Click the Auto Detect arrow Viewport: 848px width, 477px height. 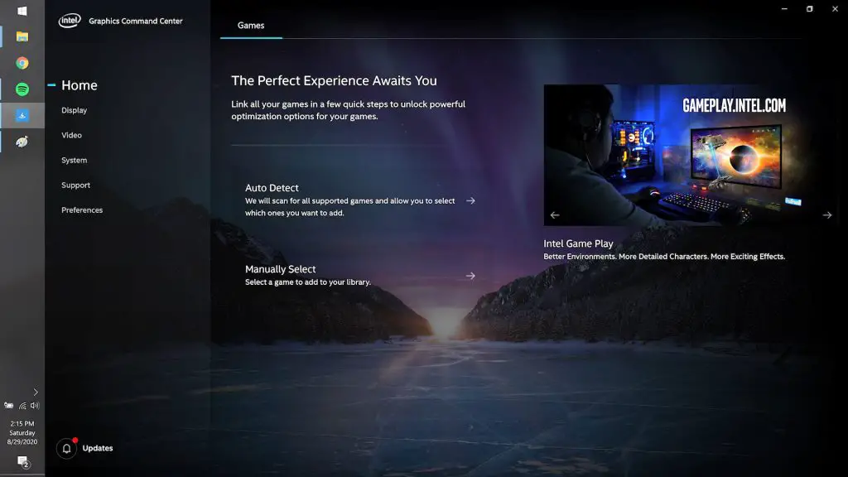pos(470,200)
